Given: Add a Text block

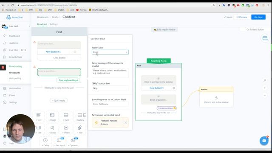Looking at the screenshot, I should click(x=39, y=117).
